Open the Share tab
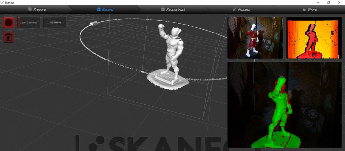This screenshot has width=345, height=151. pyautogui.click(x=310, y=9)
